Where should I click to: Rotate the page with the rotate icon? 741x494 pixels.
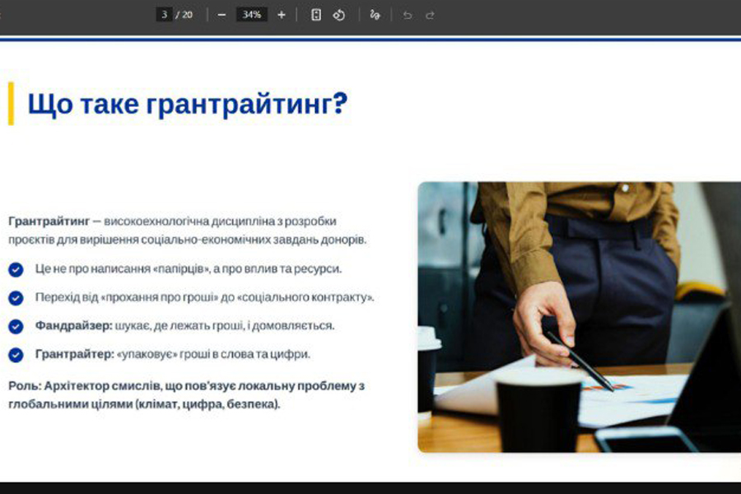click(x=339, y=15)
